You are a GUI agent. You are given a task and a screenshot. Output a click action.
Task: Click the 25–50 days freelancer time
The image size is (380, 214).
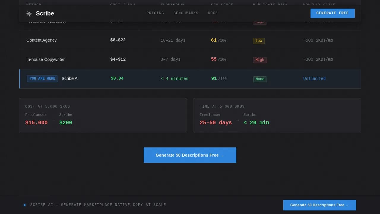216,123
